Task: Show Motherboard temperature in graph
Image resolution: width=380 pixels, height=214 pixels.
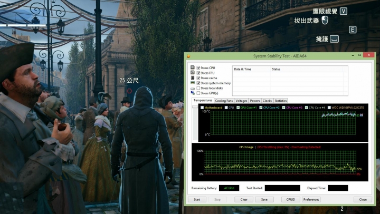Action: [202, 108]
